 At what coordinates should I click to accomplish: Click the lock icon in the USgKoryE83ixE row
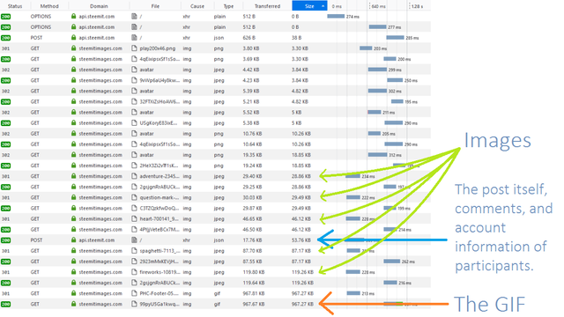74,123
